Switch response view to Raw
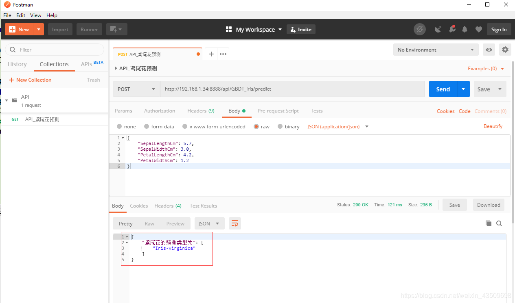 149,224
